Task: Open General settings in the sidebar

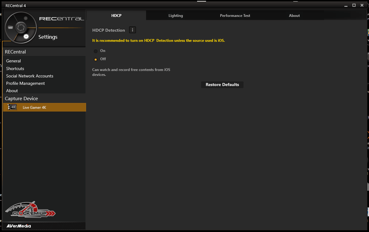Action: click(14, 61)
